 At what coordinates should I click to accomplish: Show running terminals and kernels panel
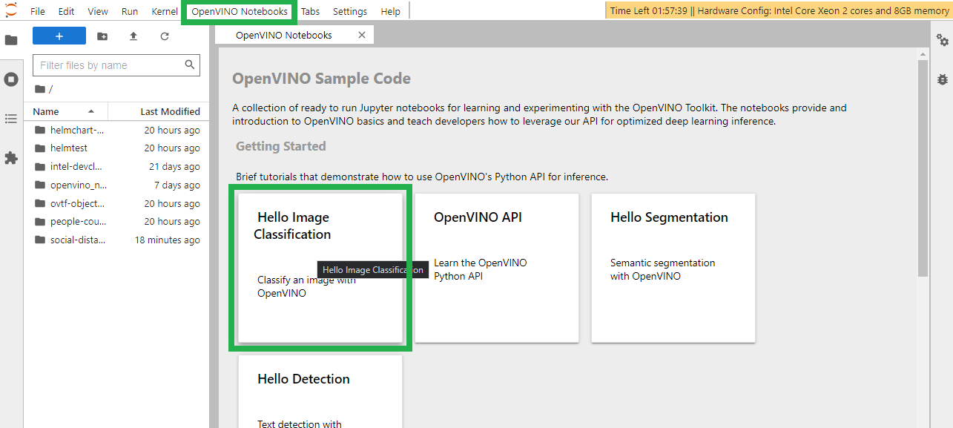click(x=11, y=79)
